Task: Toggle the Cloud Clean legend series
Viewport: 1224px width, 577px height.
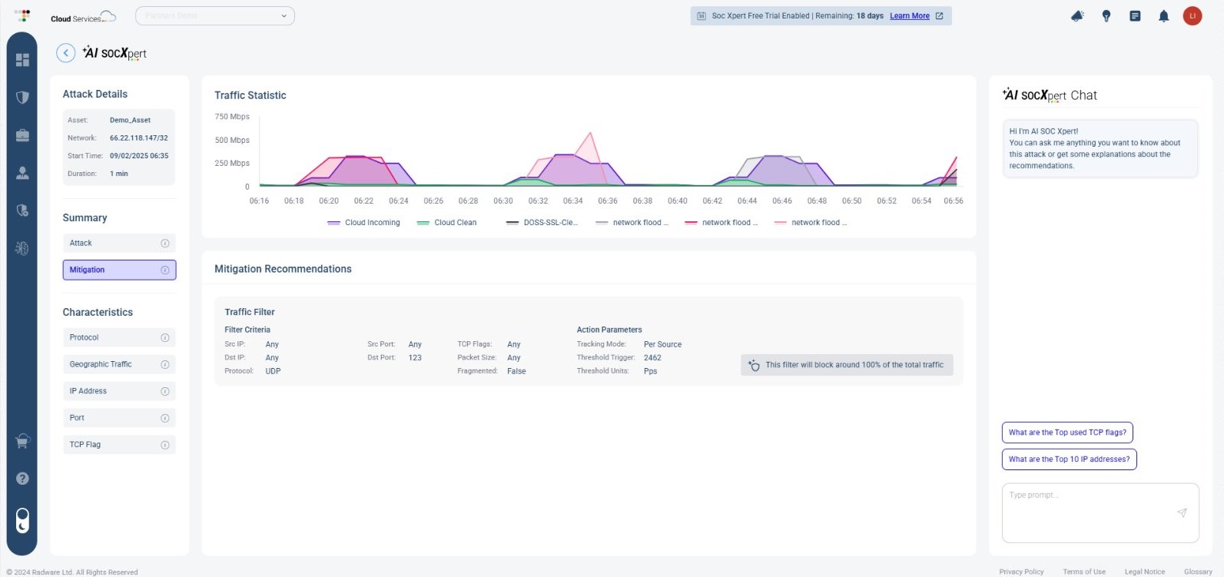Action: (446, 223)
